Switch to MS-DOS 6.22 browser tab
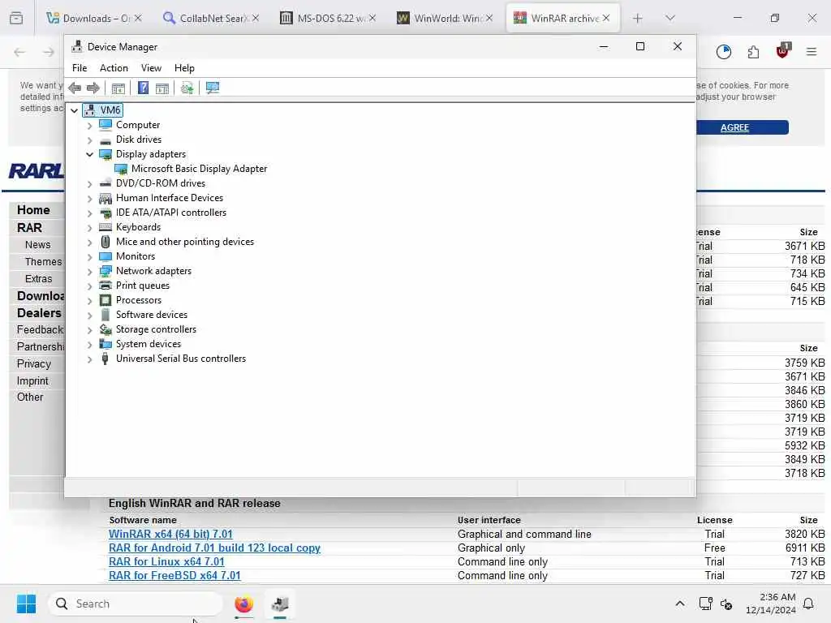This screenshot has height=623, width=831. [328, 18]
